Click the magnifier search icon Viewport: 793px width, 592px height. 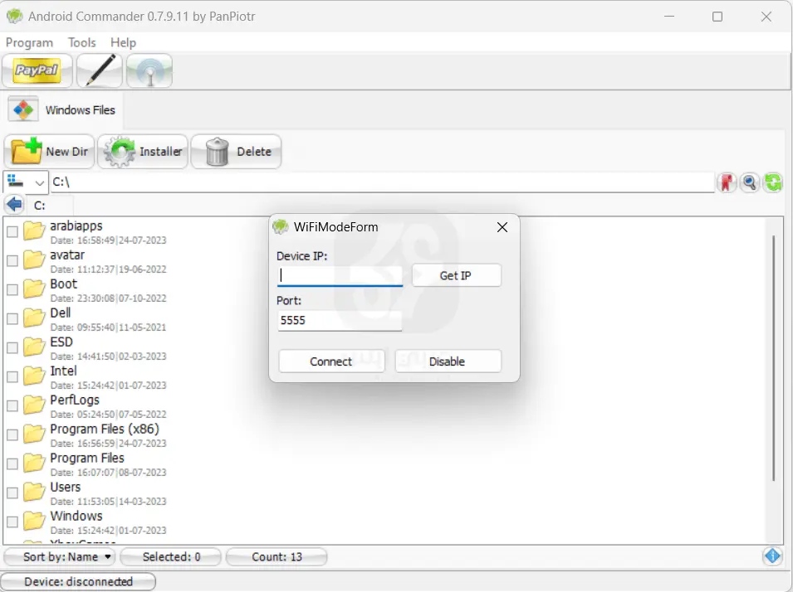point(750,182)
